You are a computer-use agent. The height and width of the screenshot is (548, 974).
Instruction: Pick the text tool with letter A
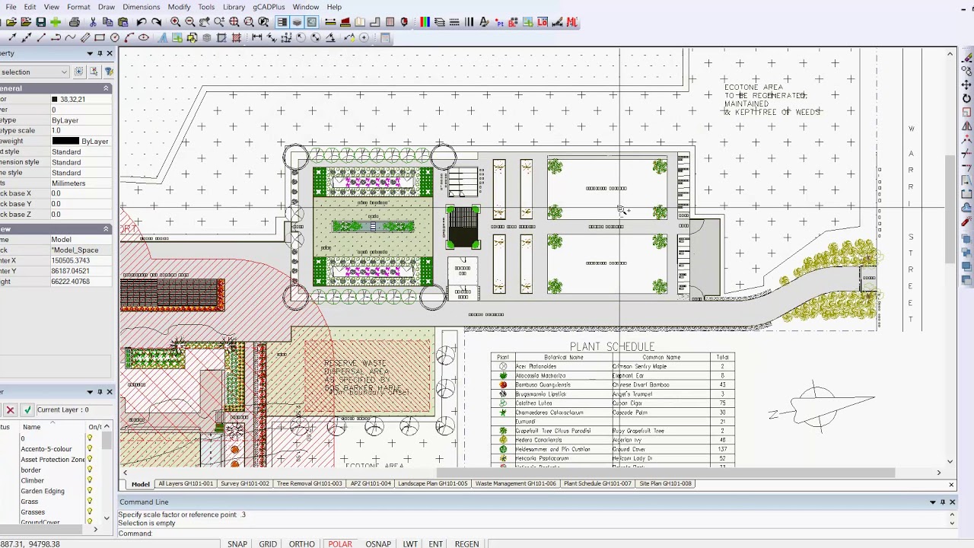click(x=162, y=37)
